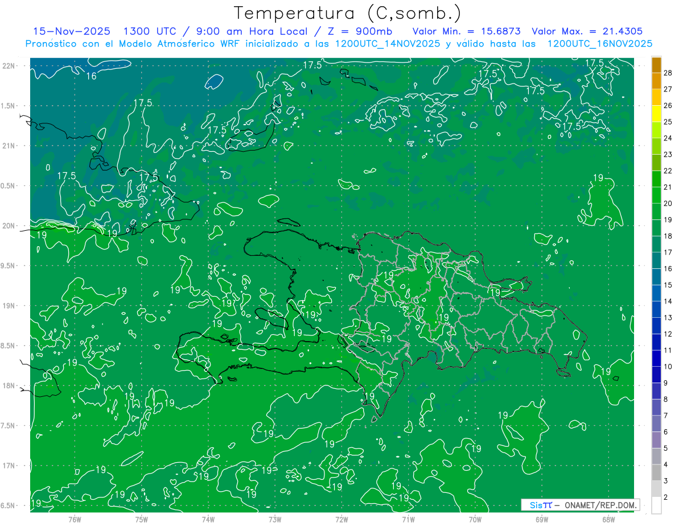Click the '73W' longitude axis label

[275, 520]
